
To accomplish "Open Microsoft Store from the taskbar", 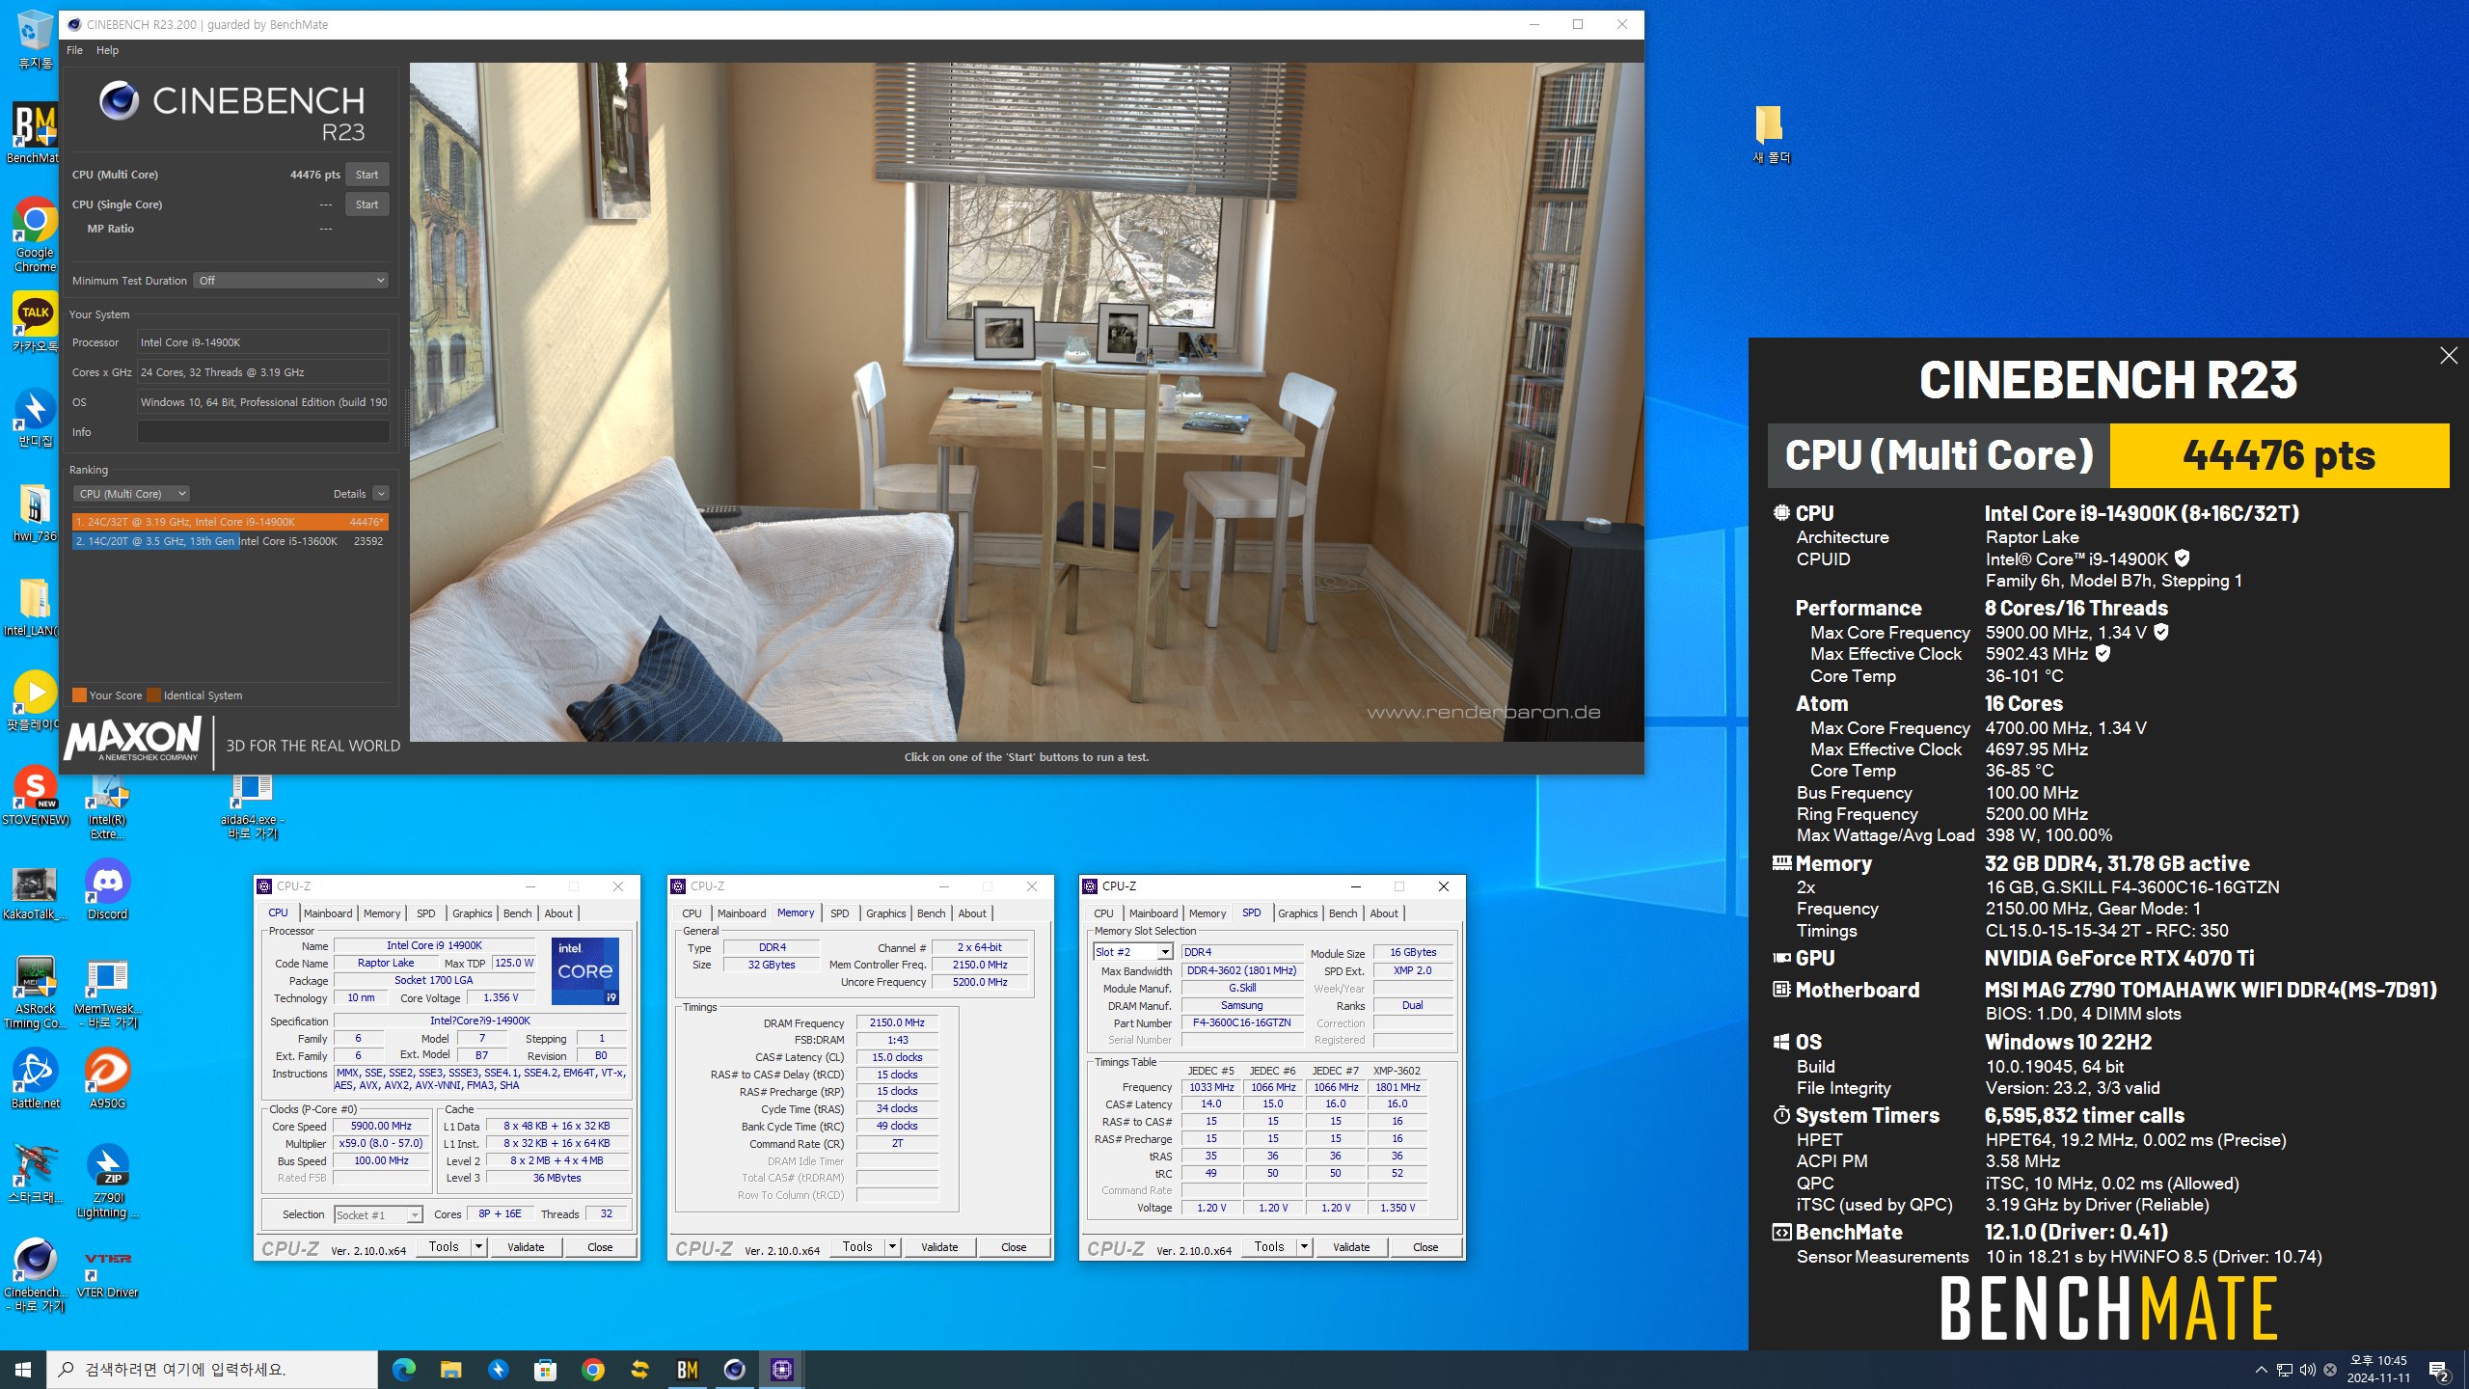I will pos(546,1369).
